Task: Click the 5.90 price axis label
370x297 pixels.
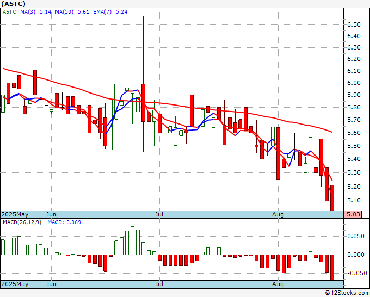Action: 354,95
